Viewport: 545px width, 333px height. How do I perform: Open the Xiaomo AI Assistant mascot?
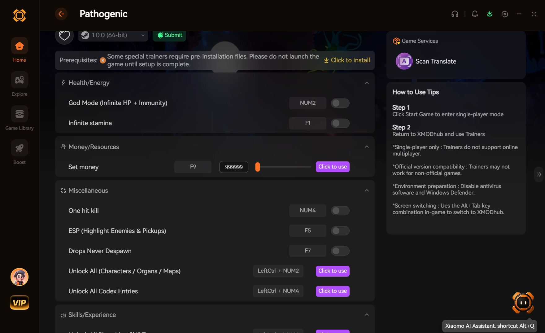coord(523,303)
